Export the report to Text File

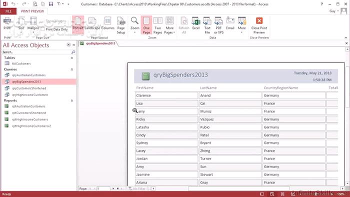pos(207,25)
